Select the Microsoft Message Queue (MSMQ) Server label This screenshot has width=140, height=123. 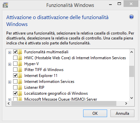[x=60, y=99]
